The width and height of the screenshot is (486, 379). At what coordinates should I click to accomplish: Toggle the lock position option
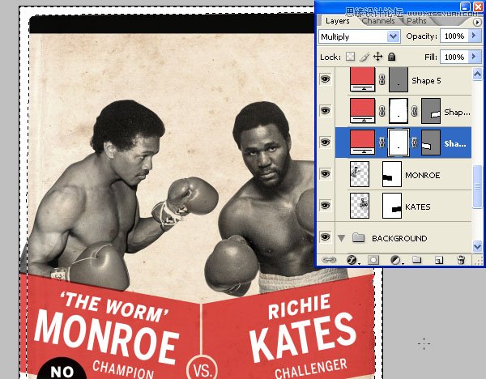click(377, 57)
